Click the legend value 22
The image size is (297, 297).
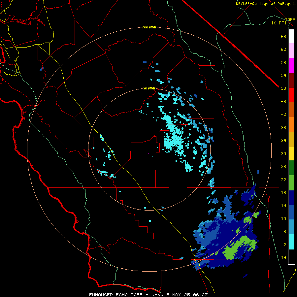tap(283, 180)
